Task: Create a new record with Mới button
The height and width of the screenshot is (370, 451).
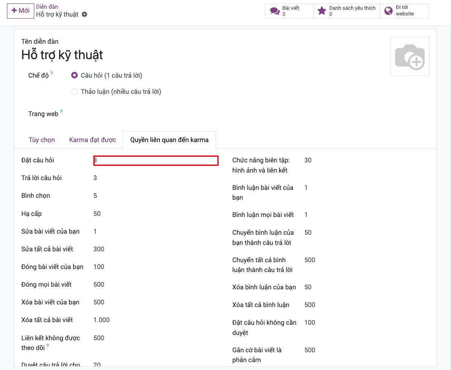Action: [x=20, y=11]
